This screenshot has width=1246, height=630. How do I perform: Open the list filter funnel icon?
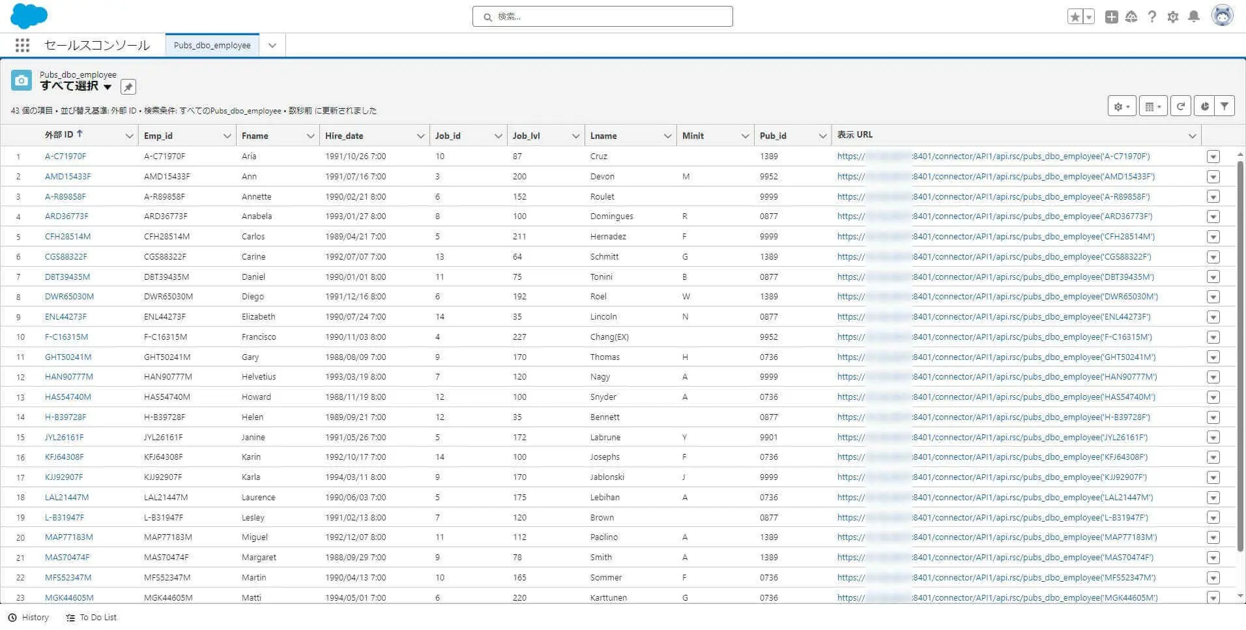click(1224, 106)
